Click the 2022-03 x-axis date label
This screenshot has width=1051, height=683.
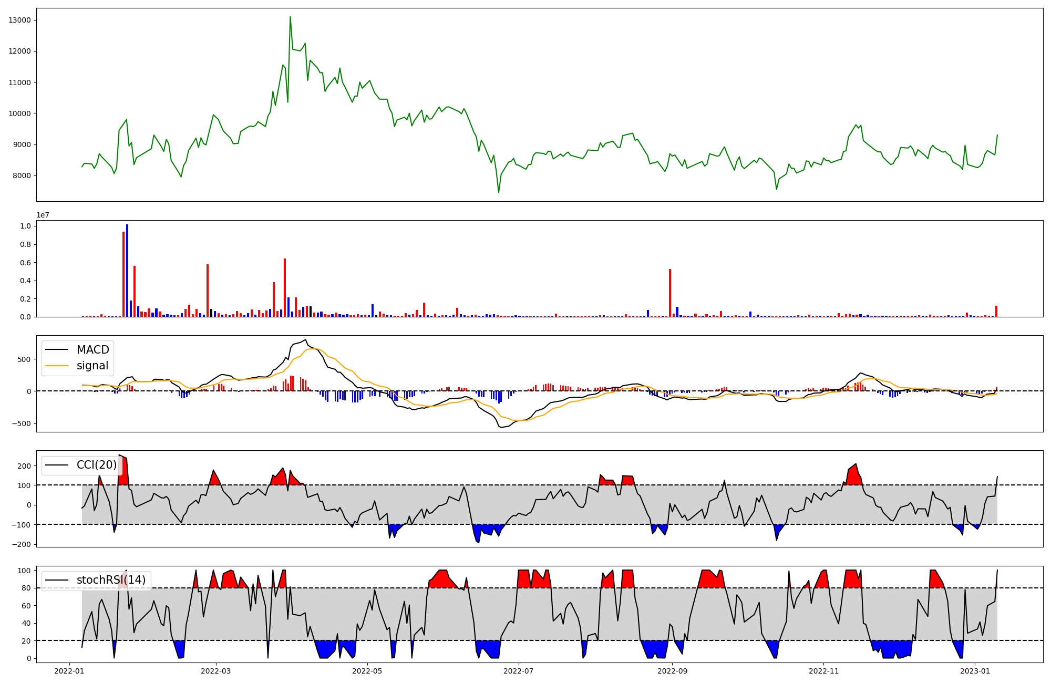[x=216, y=671]
